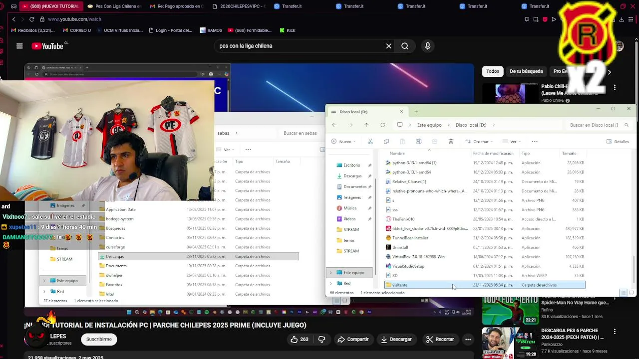The image size is (639, 359).
Task: Start voice search with the microphone icon
Action: (x=427, y=46)
